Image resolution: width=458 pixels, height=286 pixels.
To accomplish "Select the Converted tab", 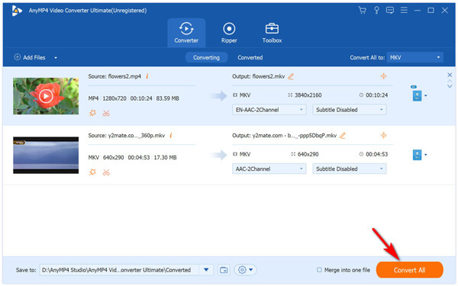I will (x=250, y=57).
